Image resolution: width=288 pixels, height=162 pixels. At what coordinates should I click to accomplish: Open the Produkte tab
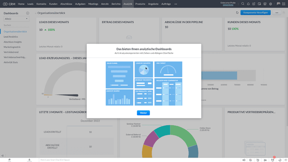[x=140, y=4]
